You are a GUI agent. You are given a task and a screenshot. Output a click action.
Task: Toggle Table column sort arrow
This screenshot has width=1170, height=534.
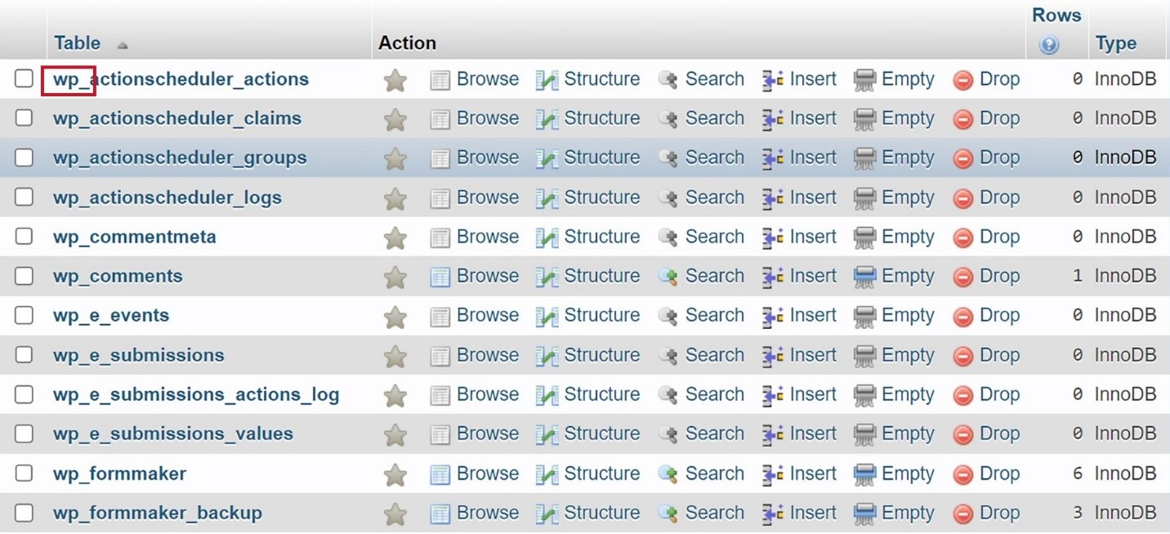coord(123,45)
